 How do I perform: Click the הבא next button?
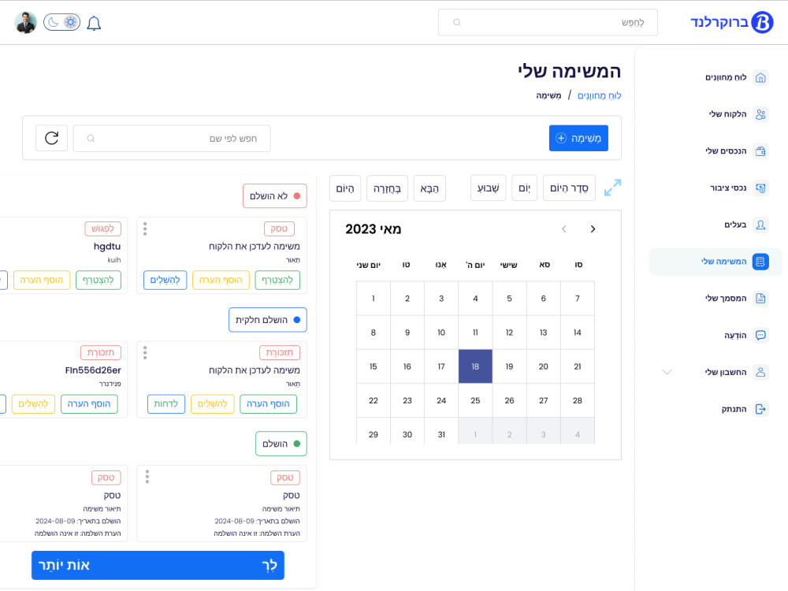click(x=429, y=188)
